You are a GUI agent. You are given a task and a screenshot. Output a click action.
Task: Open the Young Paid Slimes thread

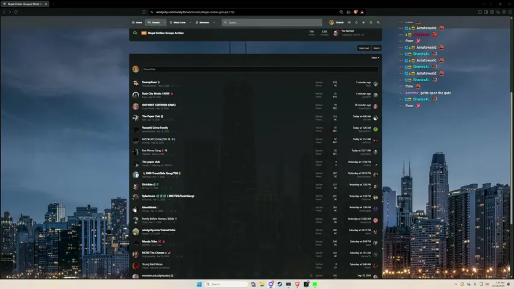[x=152, y=264]
